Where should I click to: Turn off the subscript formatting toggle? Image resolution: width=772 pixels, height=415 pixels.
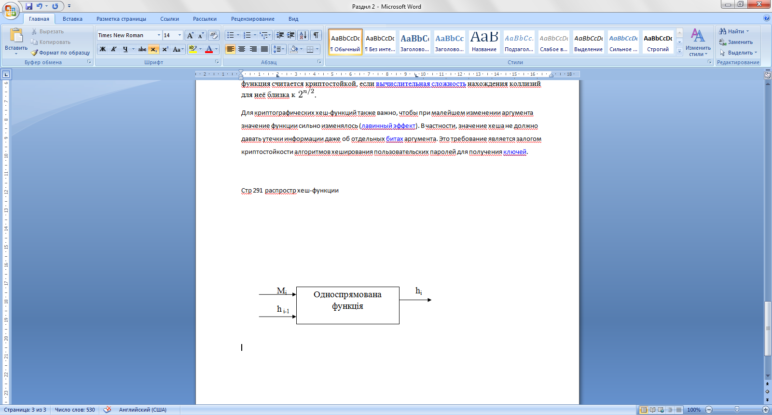(x=153, y=49)
